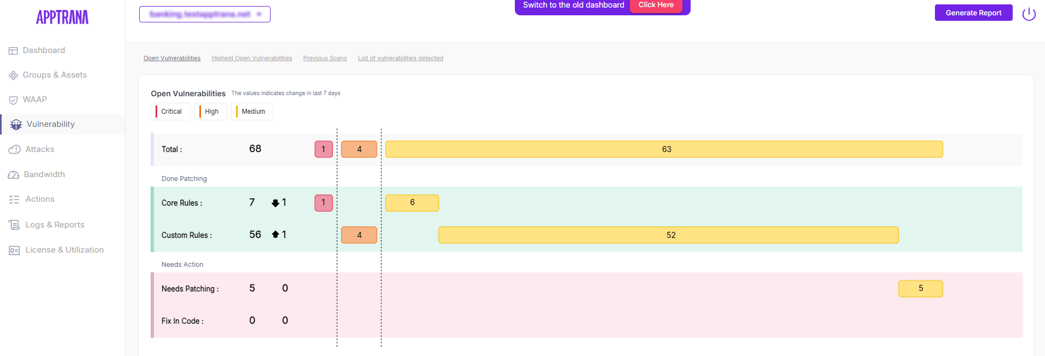Click the Custom Rules count 56

click(255, 235)
